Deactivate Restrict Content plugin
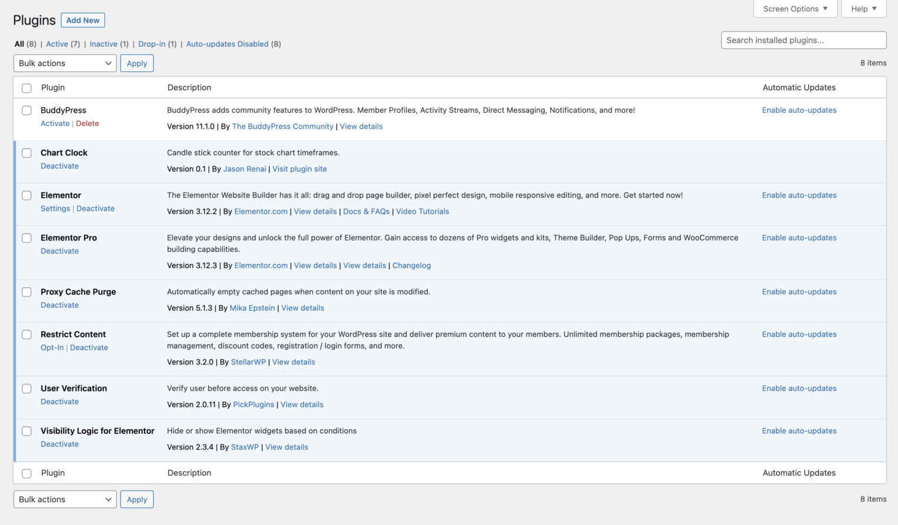The height and width of the screenshot is (525, 898). 89,347
